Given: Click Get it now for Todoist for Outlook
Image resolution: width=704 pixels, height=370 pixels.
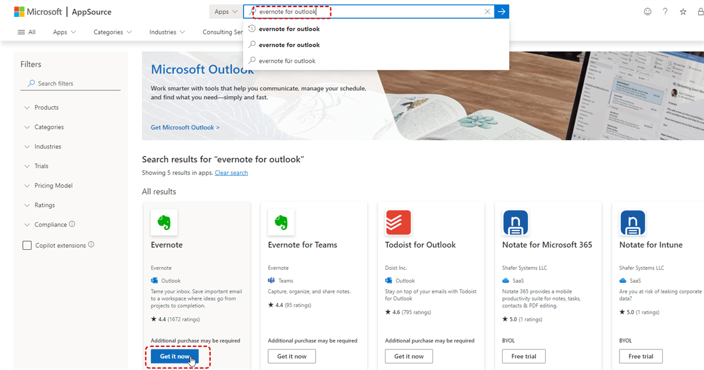Looking at the screenshot, I should pos(409,356).
